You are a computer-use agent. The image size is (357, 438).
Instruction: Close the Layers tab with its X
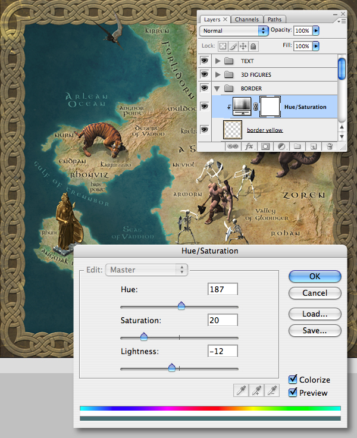click(x=225, y=19)
